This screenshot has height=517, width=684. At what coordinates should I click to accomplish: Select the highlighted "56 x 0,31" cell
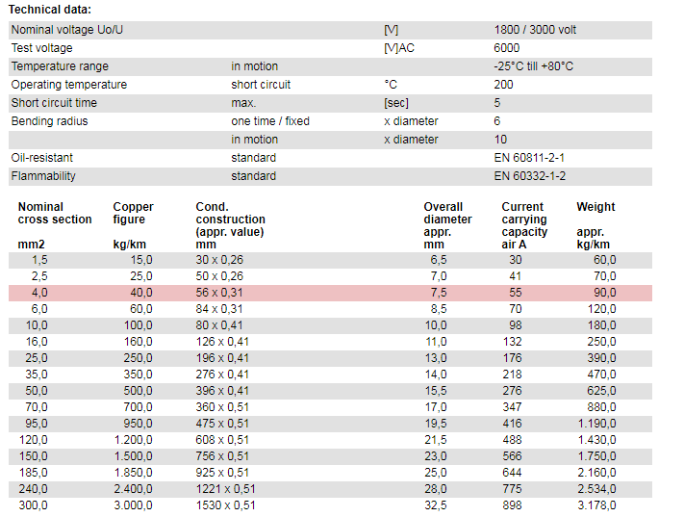(x=219, y=293)
